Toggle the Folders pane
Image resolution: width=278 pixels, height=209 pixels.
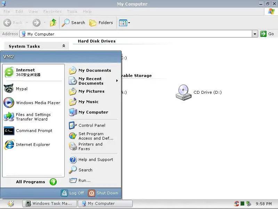tap(101, 23)
